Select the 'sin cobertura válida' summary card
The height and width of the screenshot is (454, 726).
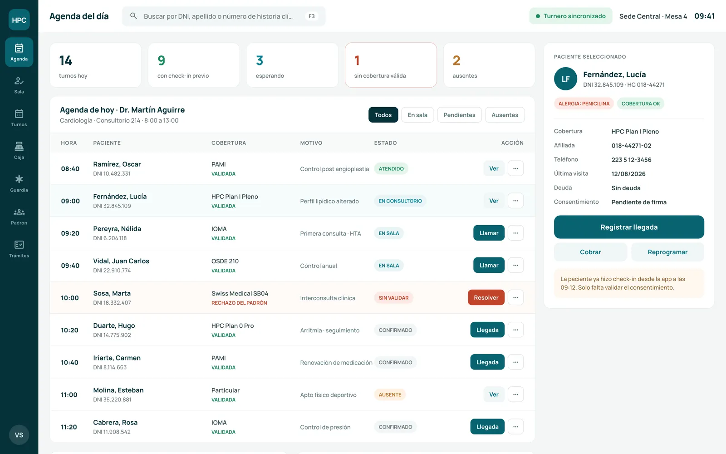(391, 65)
